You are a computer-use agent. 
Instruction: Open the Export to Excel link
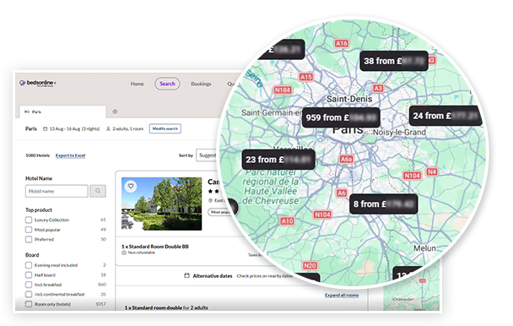tap(70, 155)
